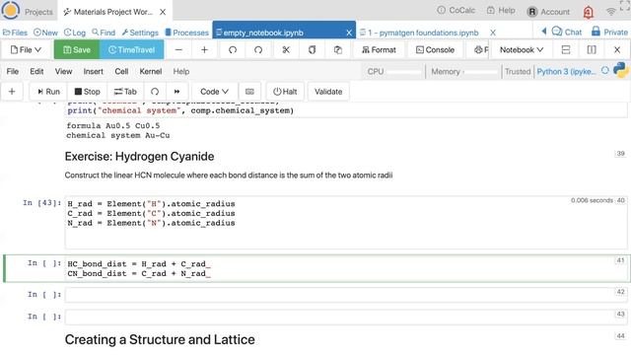Viewport: 631px width, 355px height.
Task: Open TimeTravel history
Action: click(x=131, y=49)
